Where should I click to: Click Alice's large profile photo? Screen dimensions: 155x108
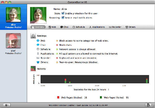tap(38, 15)
